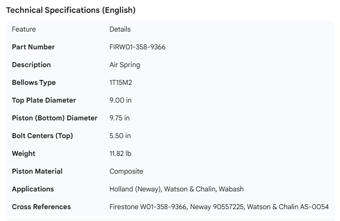Viewport: 340px width, 221px height.
Task: Select the 11.82 lb weight value
Action: 120,153
